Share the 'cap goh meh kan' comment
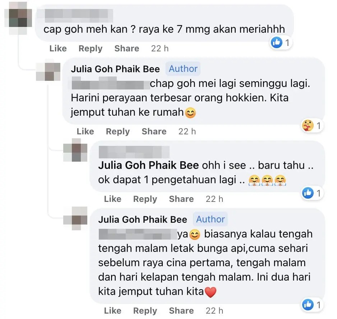The width and height of the screenshot is (337, 319). coord(127,48)
